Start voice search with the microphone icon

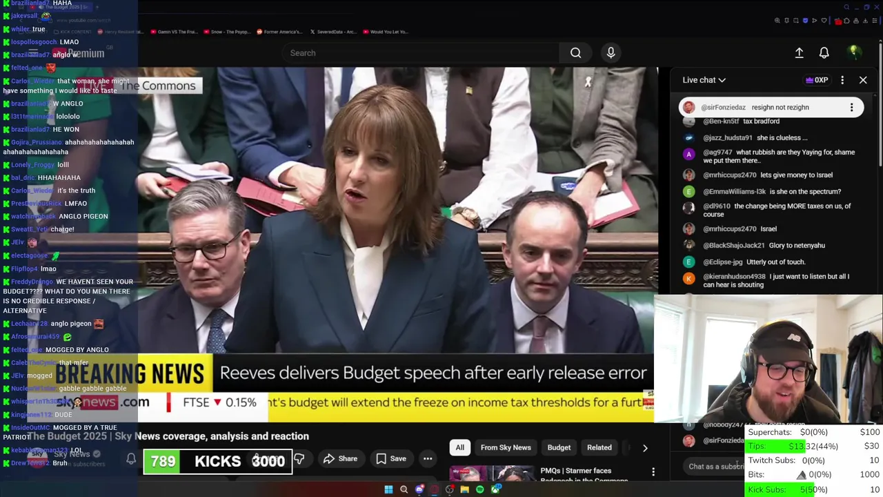pyautogui.click(x=611, y=52)
